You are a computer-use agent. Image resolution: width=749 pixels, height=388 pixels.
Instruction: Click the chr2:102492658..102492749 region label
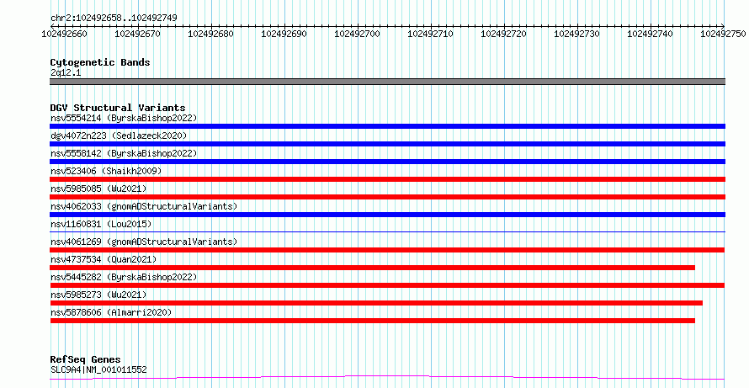(114, 19)
